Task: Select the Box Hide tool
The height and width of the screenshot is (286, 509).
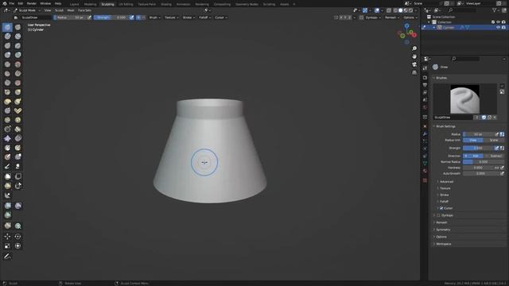Action: (17, 176)
